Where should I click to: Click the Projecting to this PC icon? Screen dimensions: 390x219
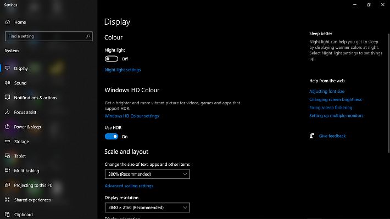click(8, 185)
